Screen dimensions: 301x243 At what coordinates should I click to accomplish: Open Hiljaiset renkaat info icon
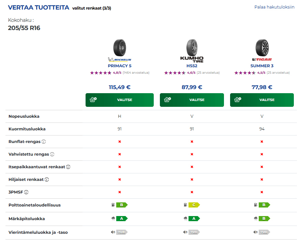coord(47,180)
